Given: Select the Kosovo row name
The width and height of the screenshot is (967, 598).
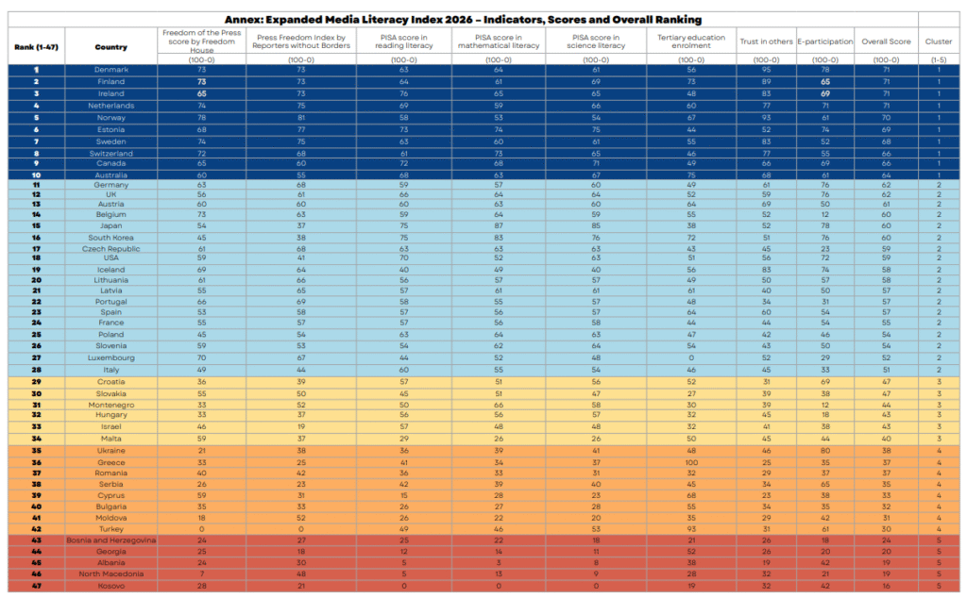Looking at the screenshot, I should pos(111,586).
